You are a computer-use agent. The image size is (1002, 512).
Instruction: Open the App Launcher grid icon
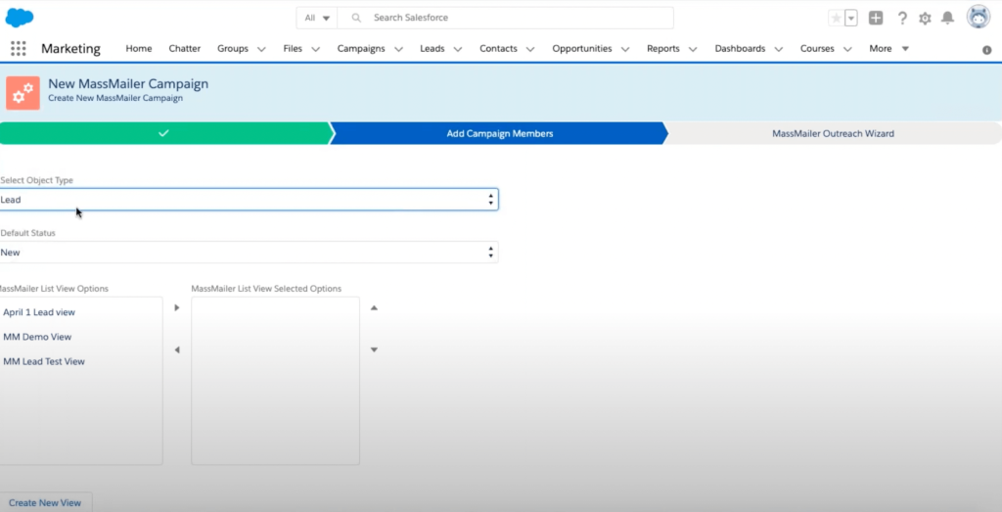pyautogui.click(x=18, y=49)
